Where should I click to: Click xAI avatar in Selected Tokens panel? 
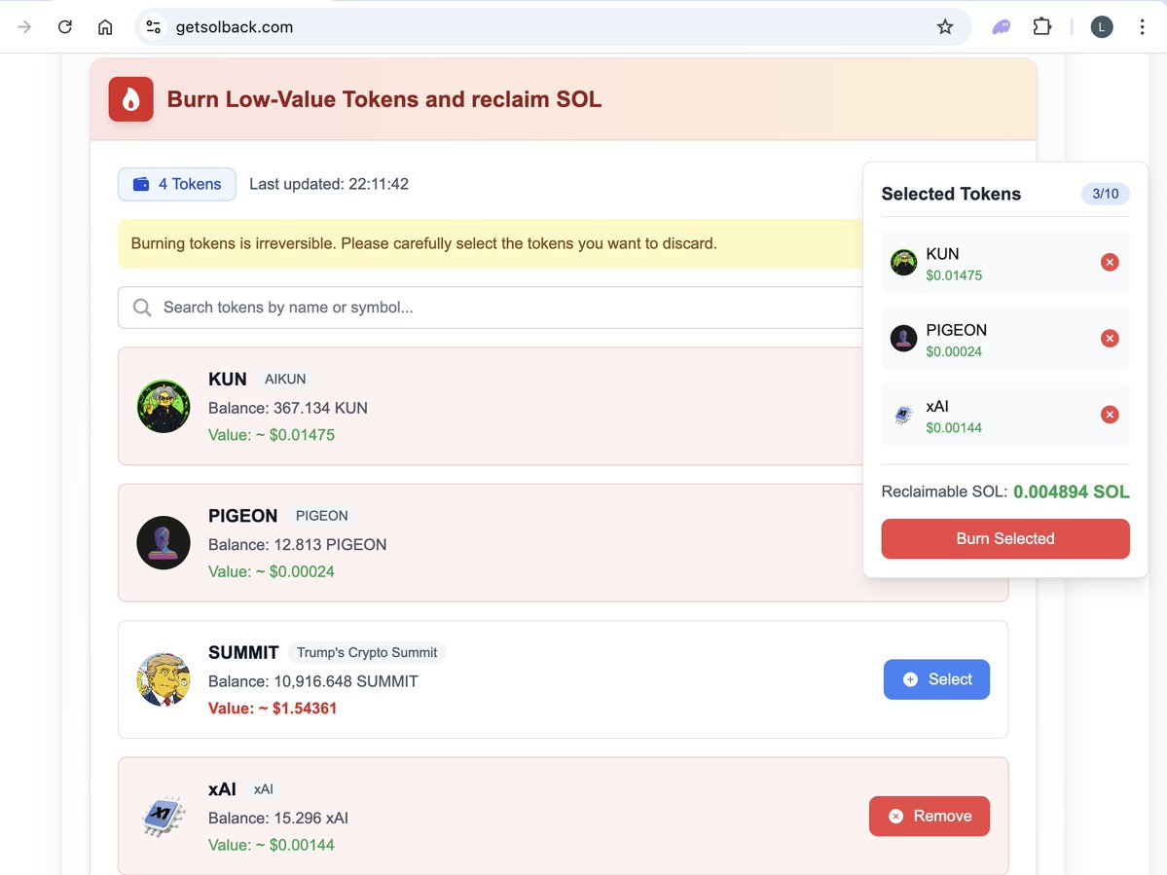[x=903, y=415]
